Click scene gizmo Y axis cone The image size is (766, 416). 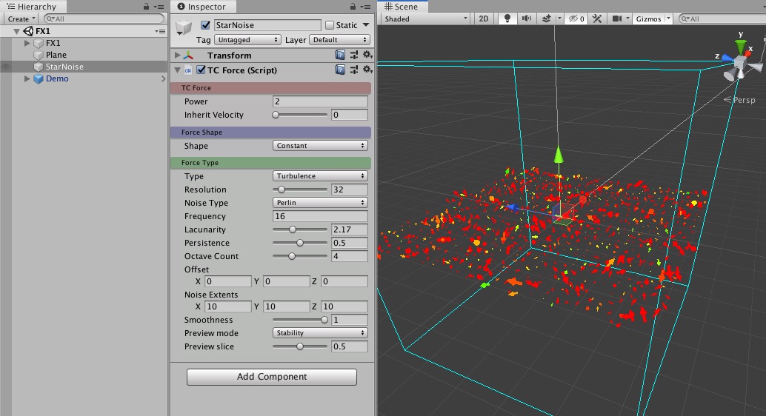(741, 45)
